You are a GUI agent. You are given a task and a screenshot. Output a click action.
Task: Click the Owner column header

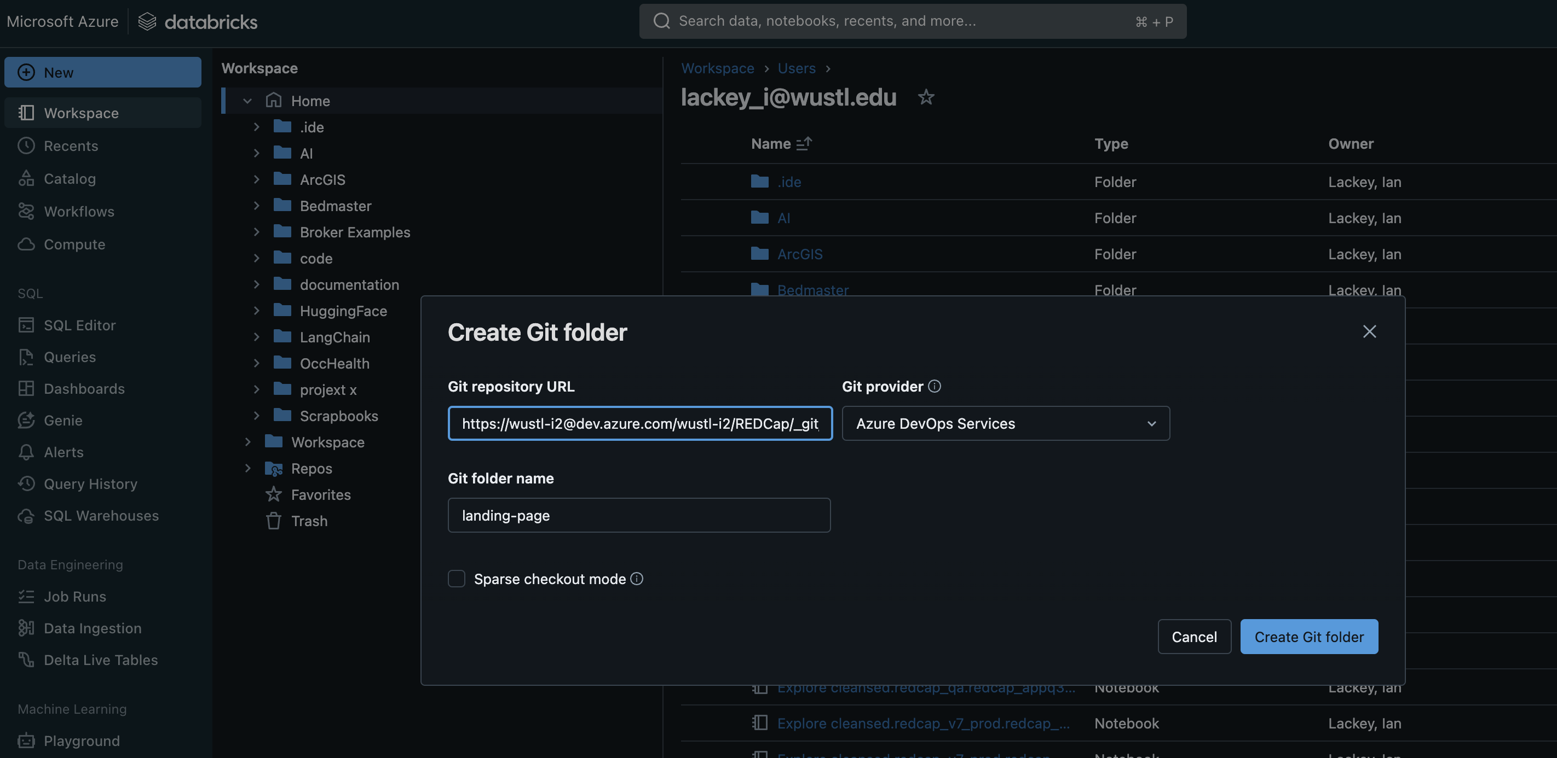click(1350, 144)
